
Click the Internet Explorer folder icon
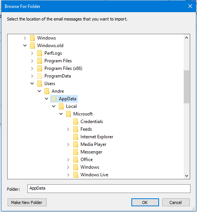[x=76, y=137]
